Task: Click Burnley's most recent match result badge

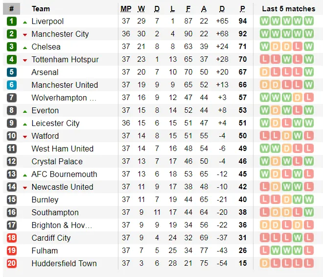Action: tap(308, 200)
